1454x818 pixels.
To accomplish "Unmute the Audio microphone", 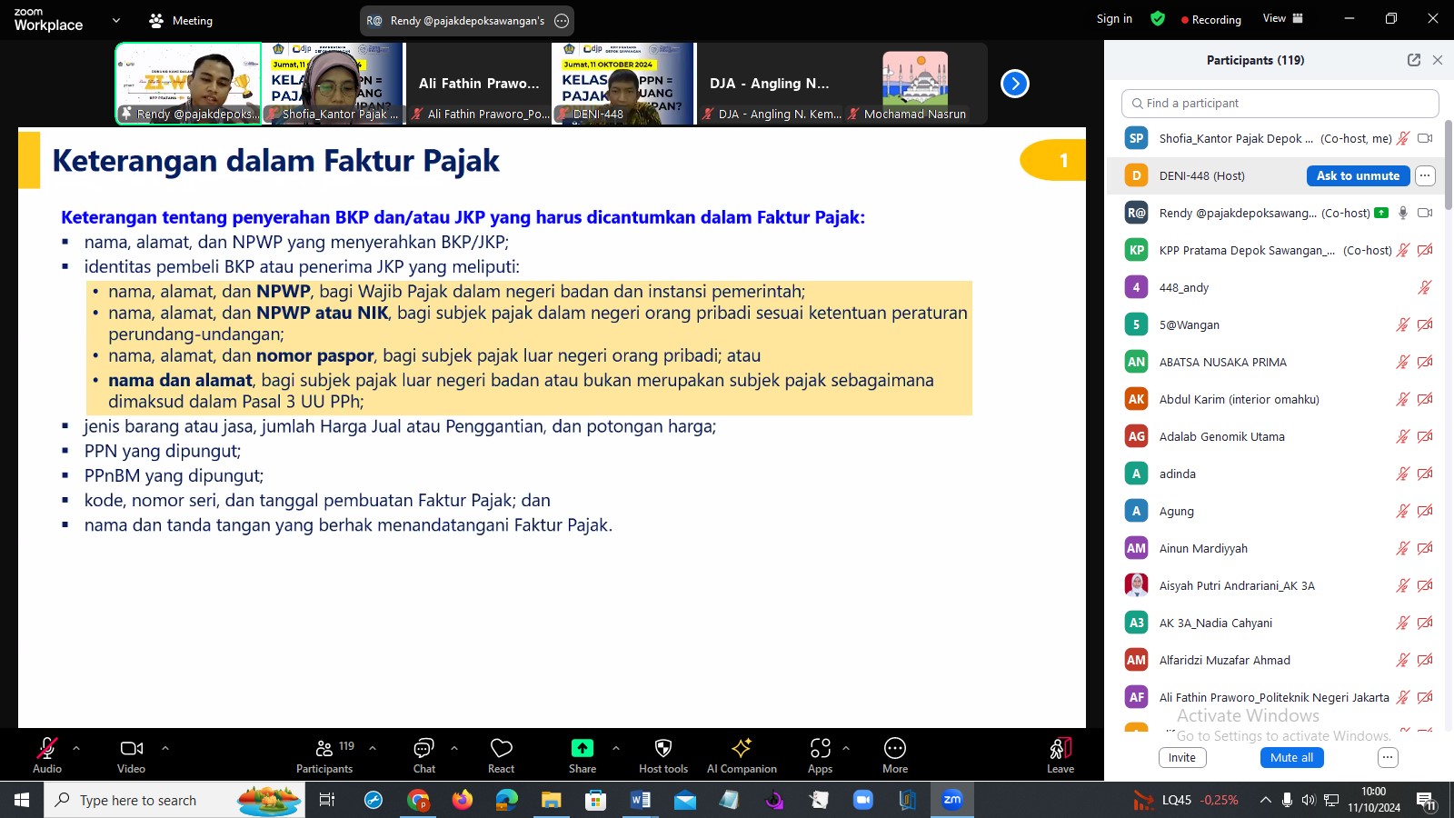I will click(46, 748).
